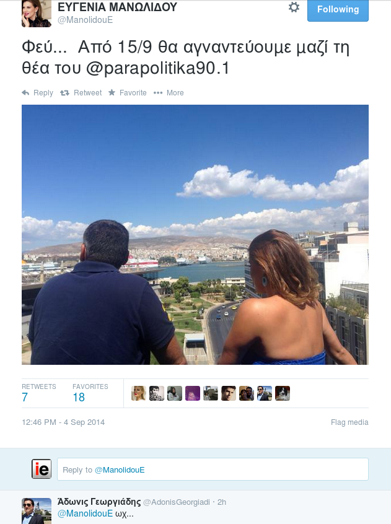The image size is (391, 524).
Task: Open the purple avatar in favoriters row
Action: [x=193, y=393]
